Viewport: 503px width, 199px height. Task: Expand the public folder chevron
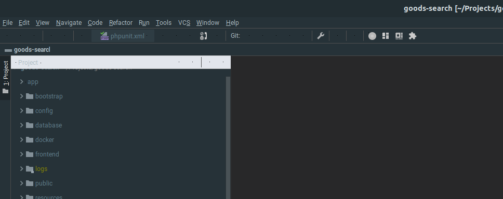(21, 183)
